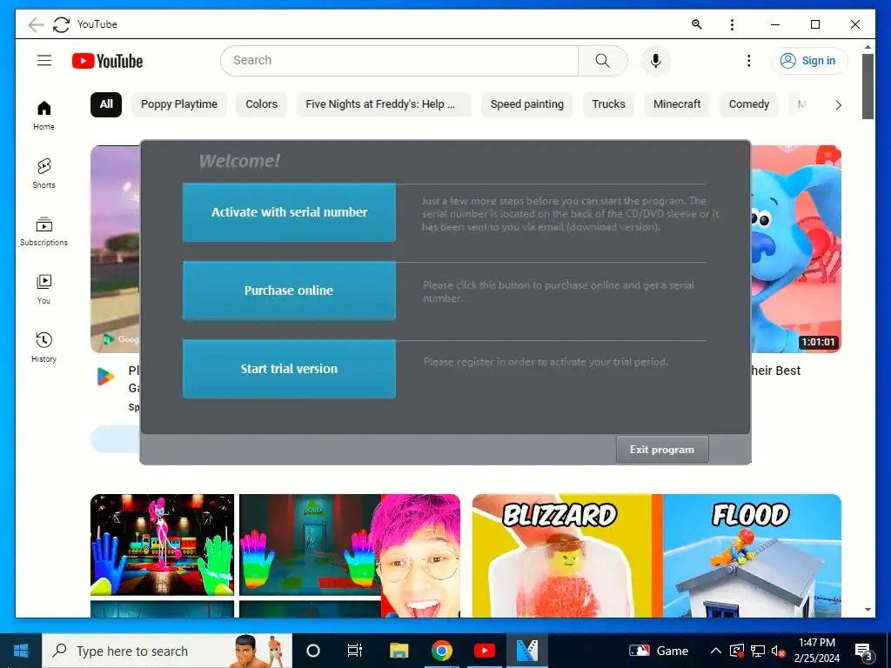Open History from the sidebar
The height and width of the screenshot is (668, 891).
click(x=44, y=347)
